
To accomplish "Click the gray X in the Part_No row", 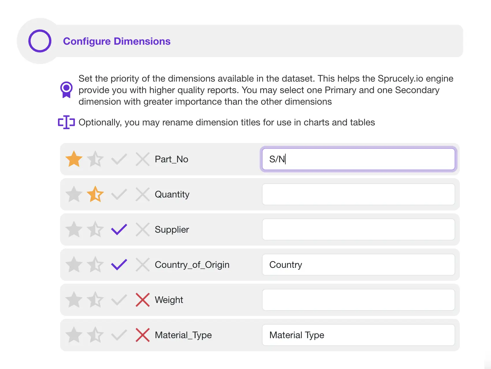I will (142, 159).
